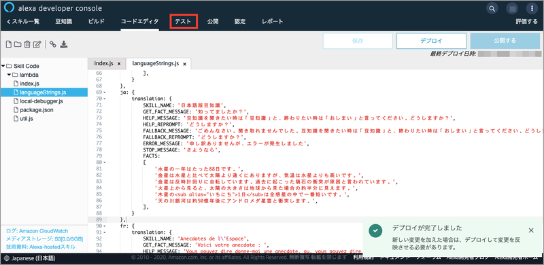Click the globe icon beside Japanese
Viewport: 544px width, 265px height.
[7, 259]
